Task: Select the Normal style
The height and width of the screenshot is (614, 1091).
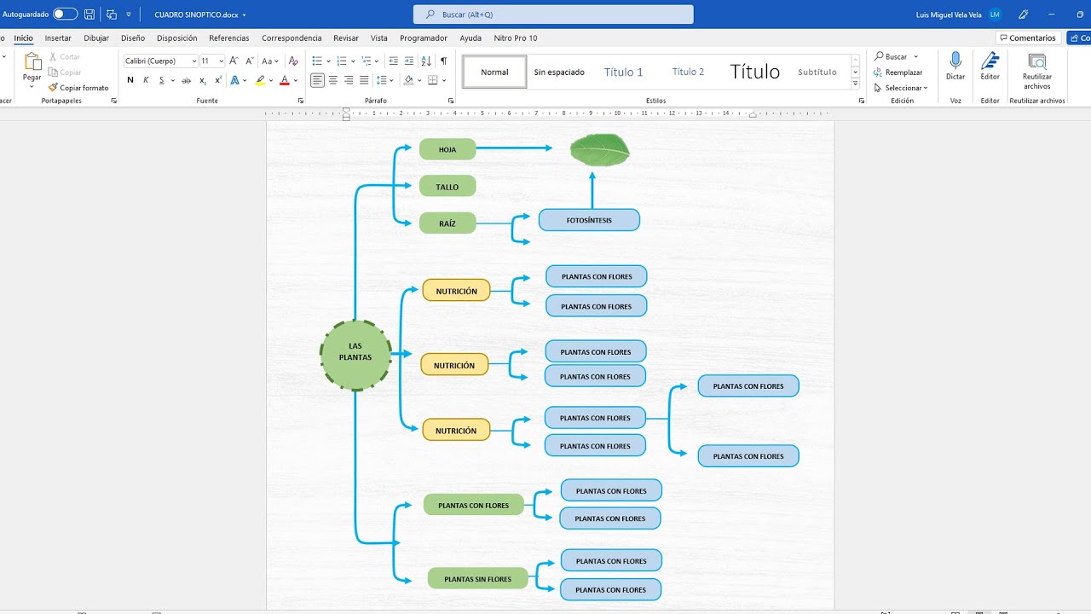Action: click(494, 72)
